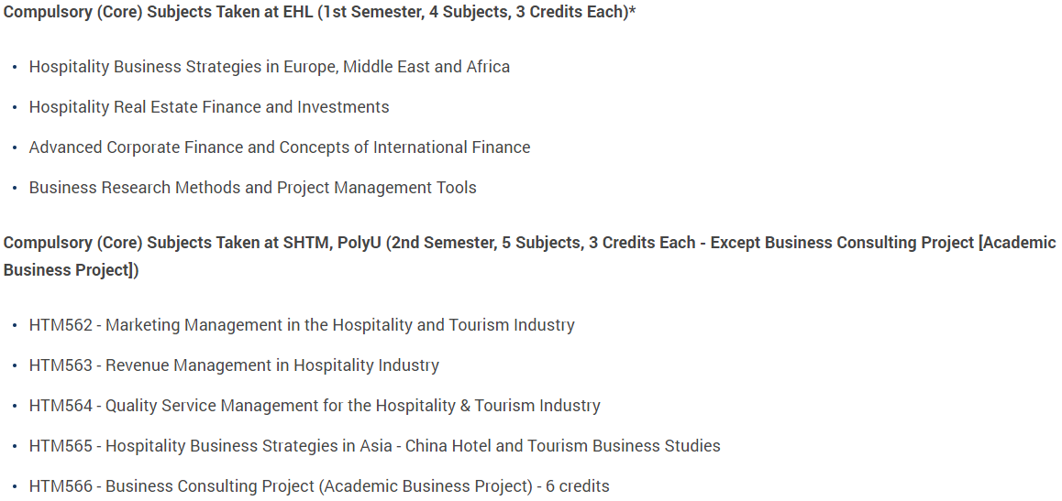The image size is (1062, 501).
Task: Click the bullet before HTM562
Action: click(15, 326)
